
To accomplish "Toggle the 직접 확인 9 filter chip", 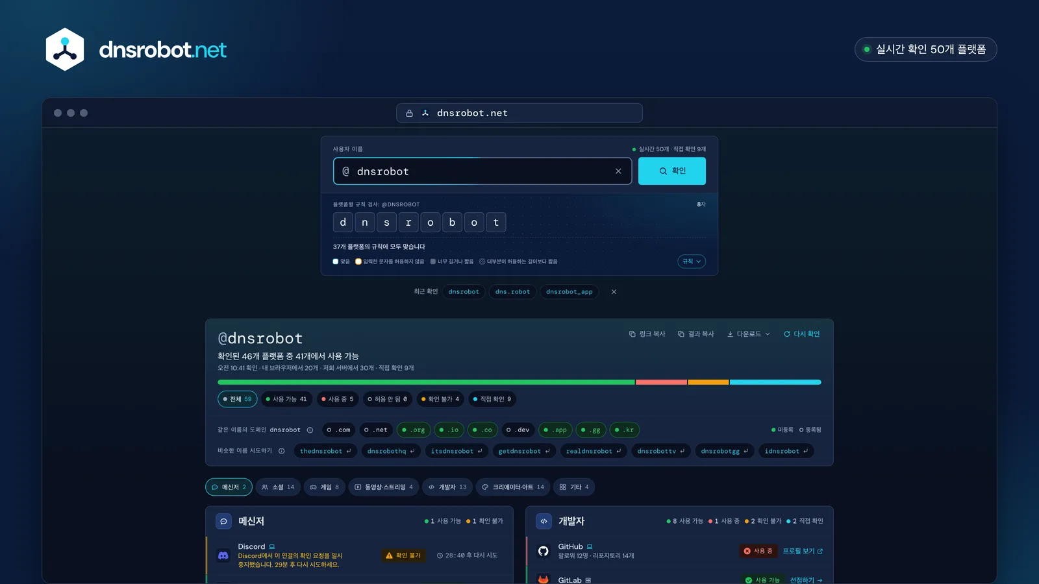I will click(492, 399).
